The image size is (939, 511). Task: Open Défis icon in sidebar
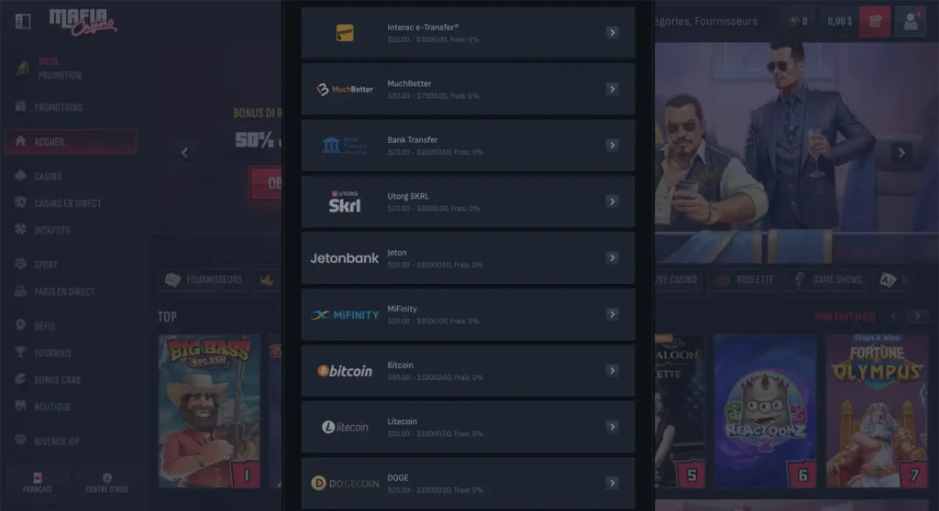coord(20,325)
